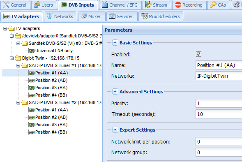Click the Users people icon
This screenshot has width=242, height=162.
[37, 5]
